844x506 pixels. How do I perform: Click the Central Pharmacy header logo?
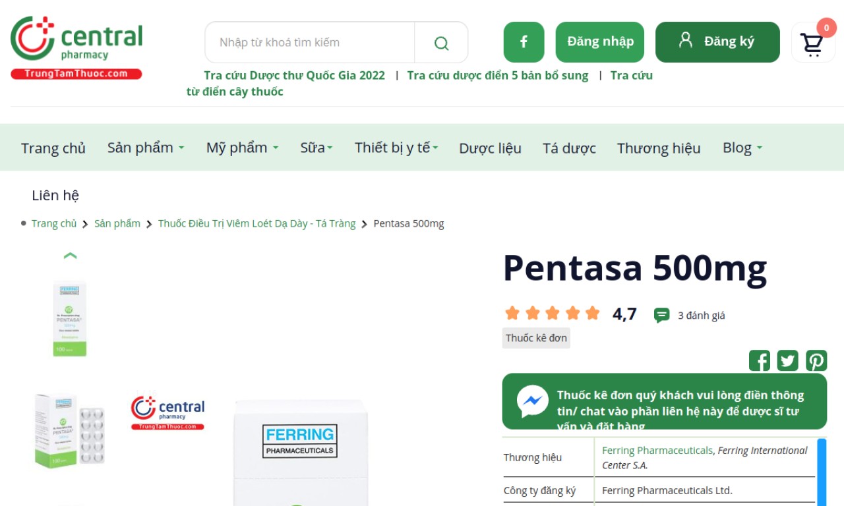(x=76, y=48)
